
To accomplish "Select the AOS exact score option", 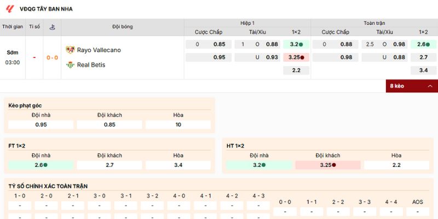I will pos(417,211).
